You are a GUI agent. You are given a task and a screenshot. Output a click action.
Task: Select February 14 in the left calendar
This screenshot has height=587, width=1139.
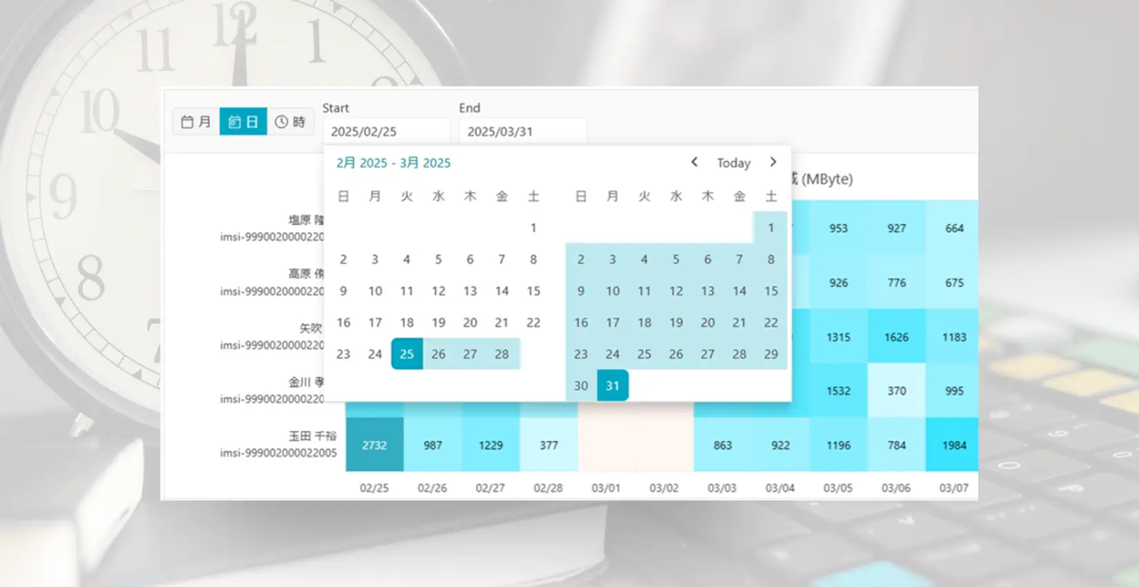502,291
